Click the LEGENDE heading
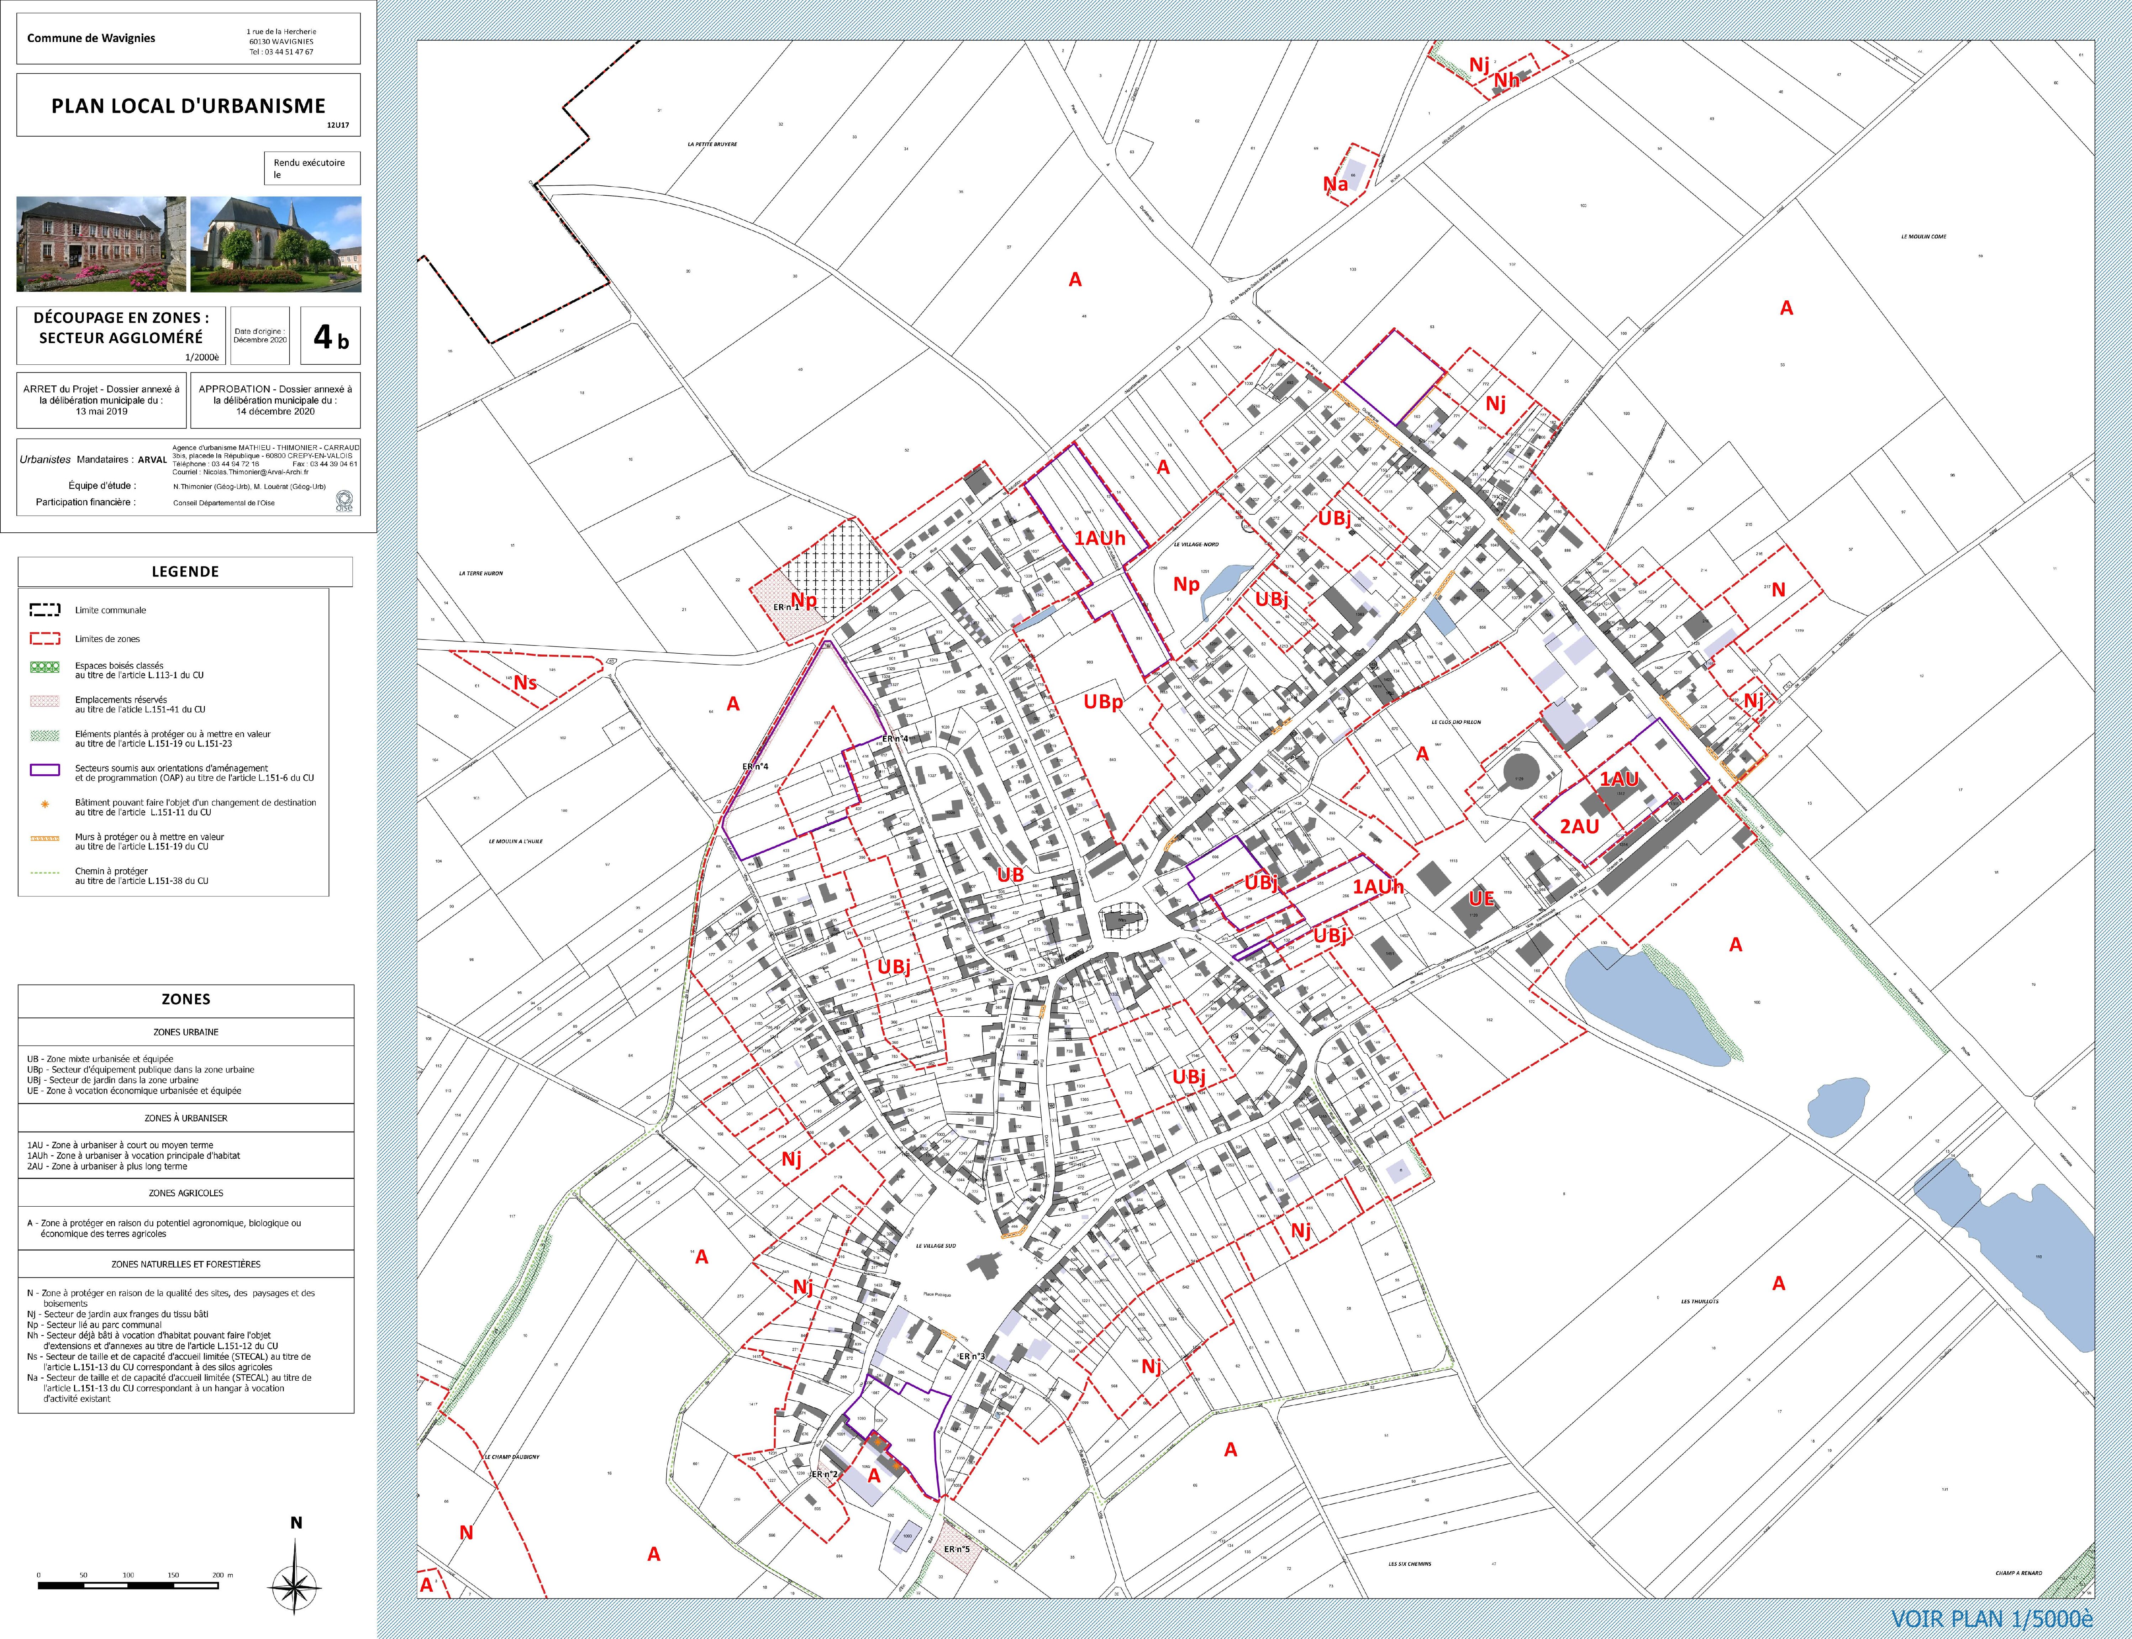 [185, 572]
